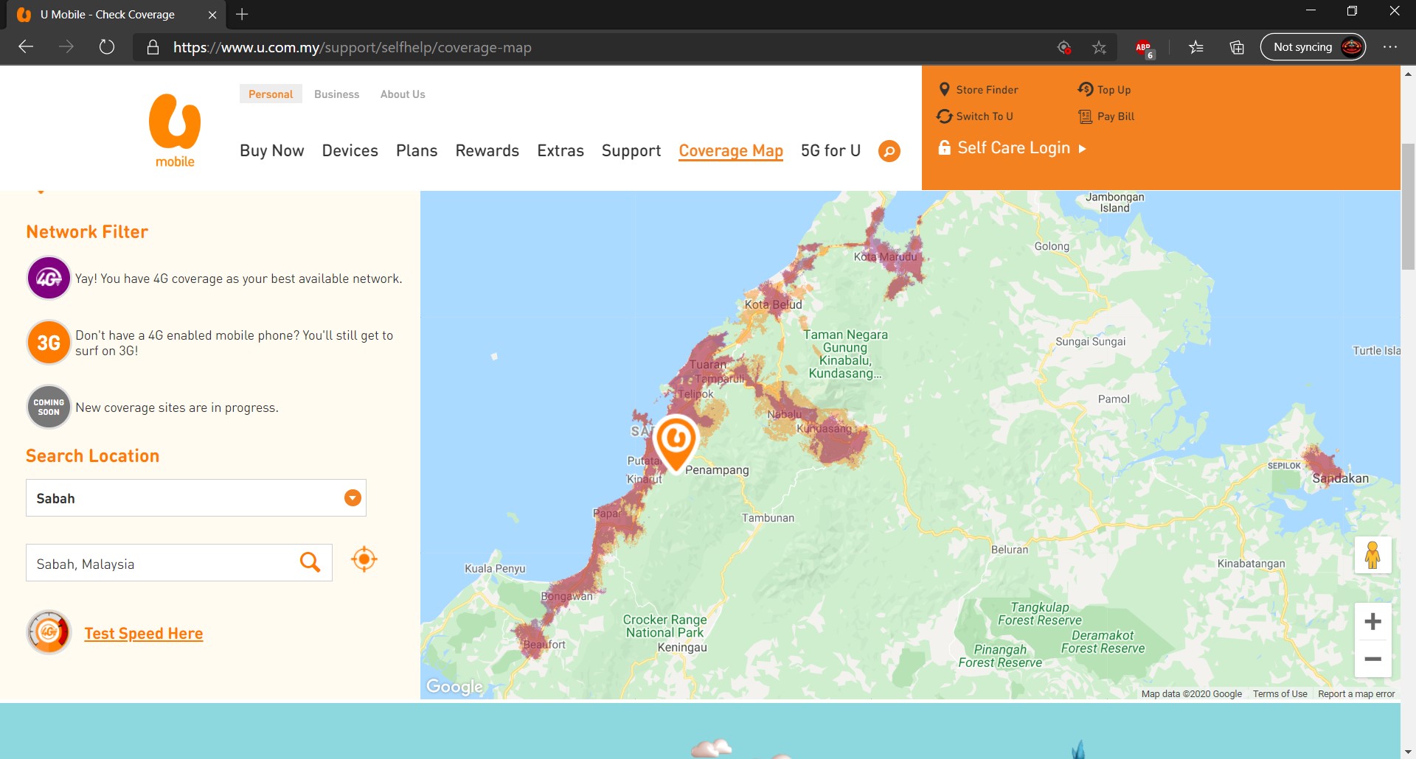Zoom in on the map
The image size is (1416, 759).
(1372, 622)
